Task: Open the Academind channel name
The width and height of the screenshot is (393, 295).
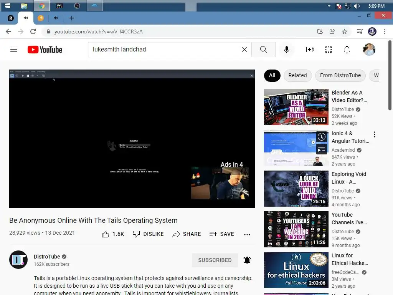Action: (x=343, y=150)
